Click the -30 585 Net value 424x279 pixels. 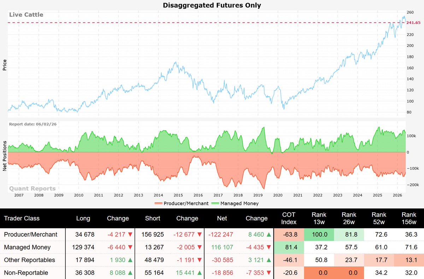click(x=222, y=260)
